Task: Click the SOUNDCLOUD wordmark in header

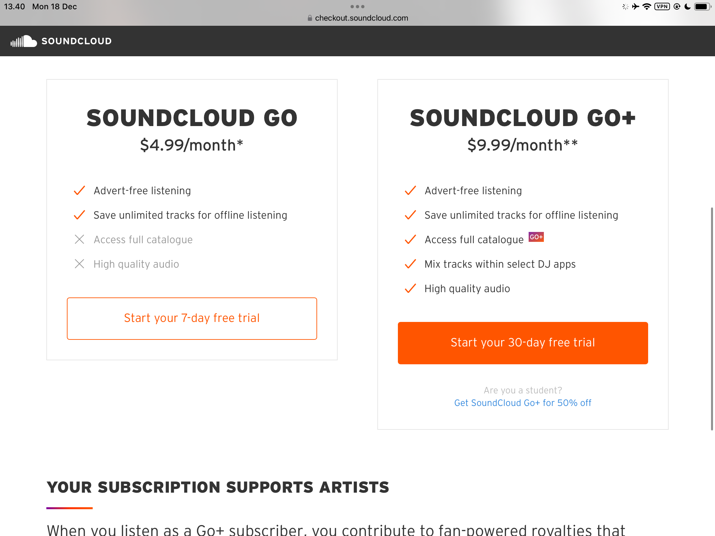Action: (x=76, y=41)
